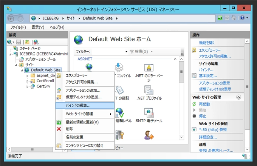Choose コンテンツ ビューに切り替え from context menu
The image size is (257, 166).
85,145
